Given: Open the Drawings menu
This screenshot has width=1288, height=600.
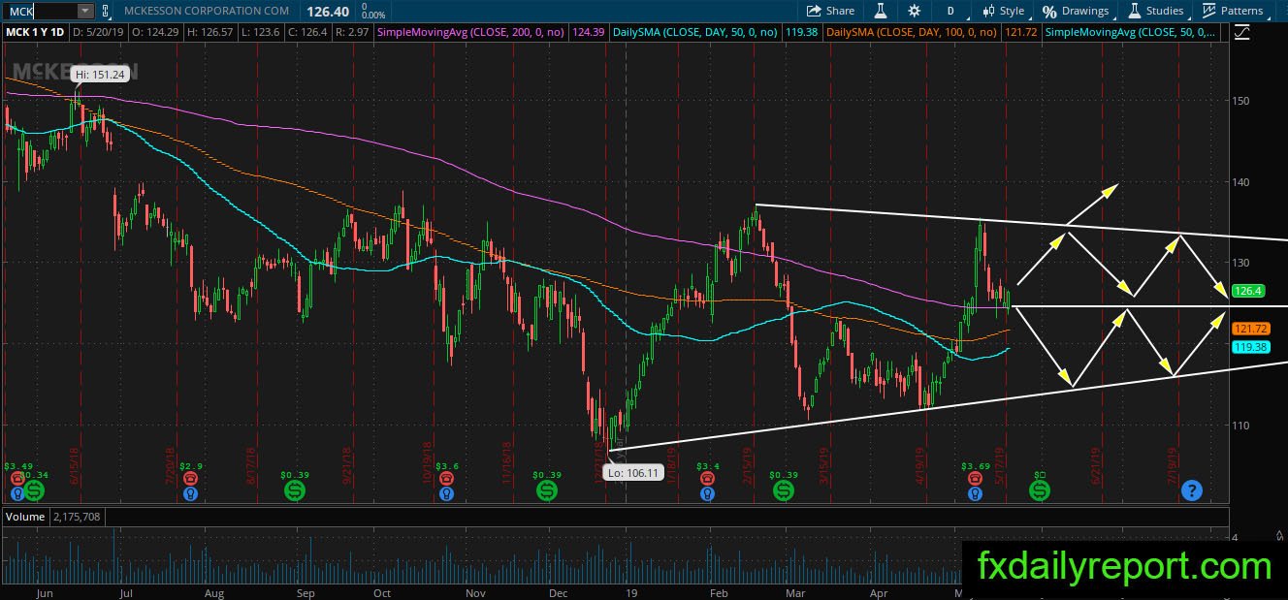Looking at the screenshot, I should tap(1076, 11).
